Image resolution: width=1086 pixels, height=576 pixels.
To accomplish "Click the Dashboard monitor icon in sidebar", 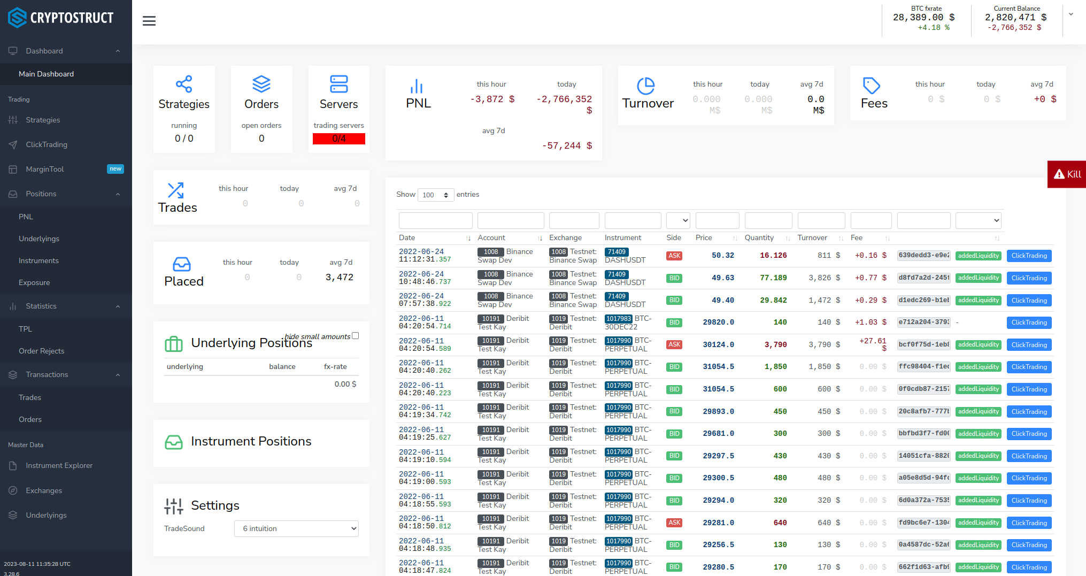I will pyautogui.click(x=13, y=51).
